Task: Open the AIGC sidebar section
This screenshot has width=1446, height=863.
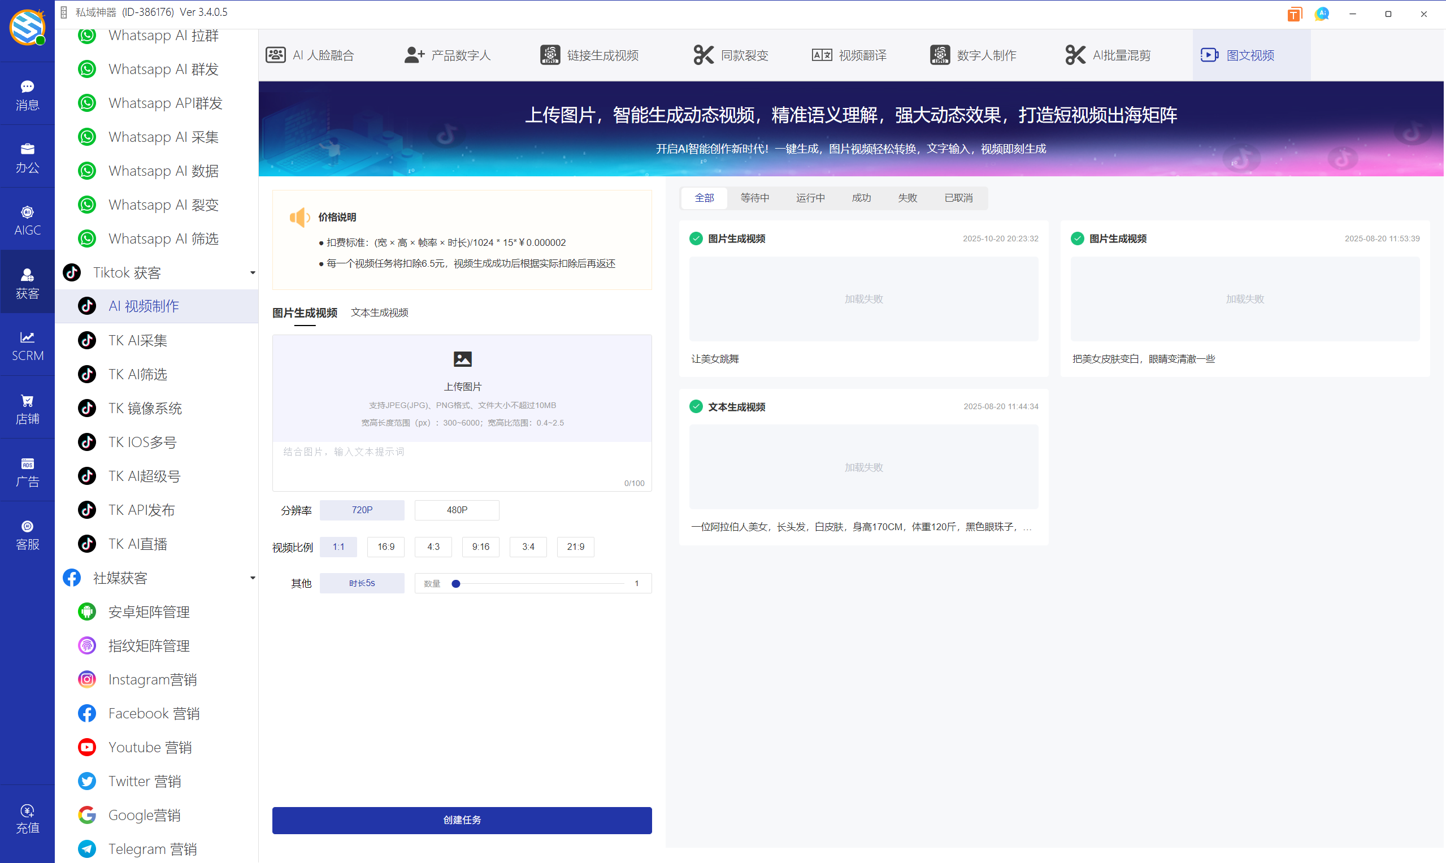Action: [27, 220]
